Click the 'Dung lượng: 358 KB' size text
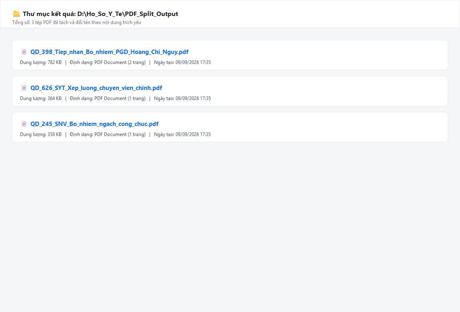Screen dimensions: 460x312 41,134
